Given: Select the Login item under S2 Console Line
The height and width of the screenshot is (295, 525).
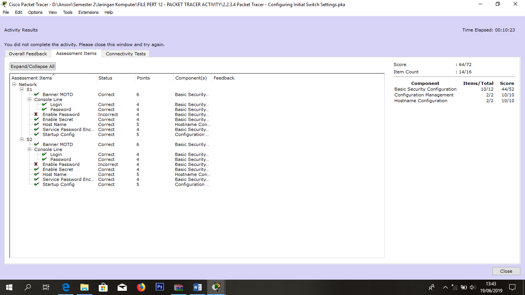Looking at the screenshot, I should click(56, 154).
